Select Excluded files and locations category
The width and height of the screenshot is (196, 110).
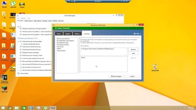(x=66, y=41)
